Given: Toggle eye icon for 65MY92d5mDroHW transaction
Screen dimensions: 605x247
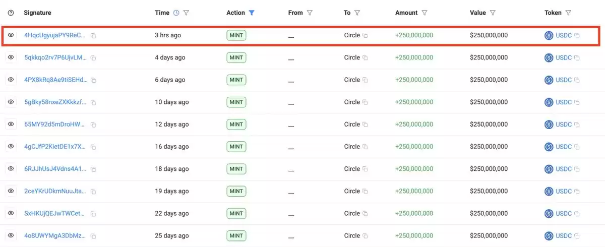Looking at the screenshot, I should pos(11,124).
